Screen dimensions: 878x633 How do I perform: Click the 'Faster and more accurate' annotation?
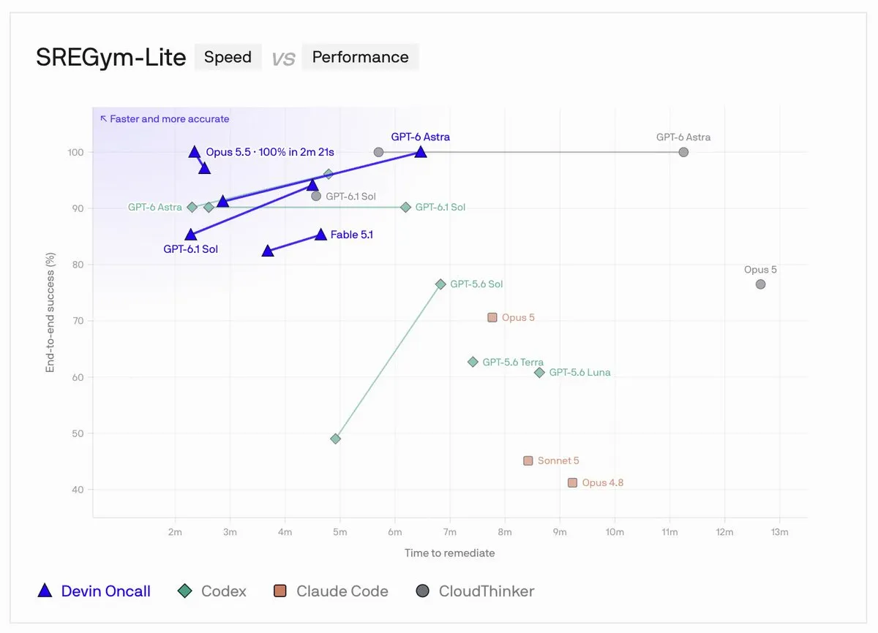click(x=165, y=118)
